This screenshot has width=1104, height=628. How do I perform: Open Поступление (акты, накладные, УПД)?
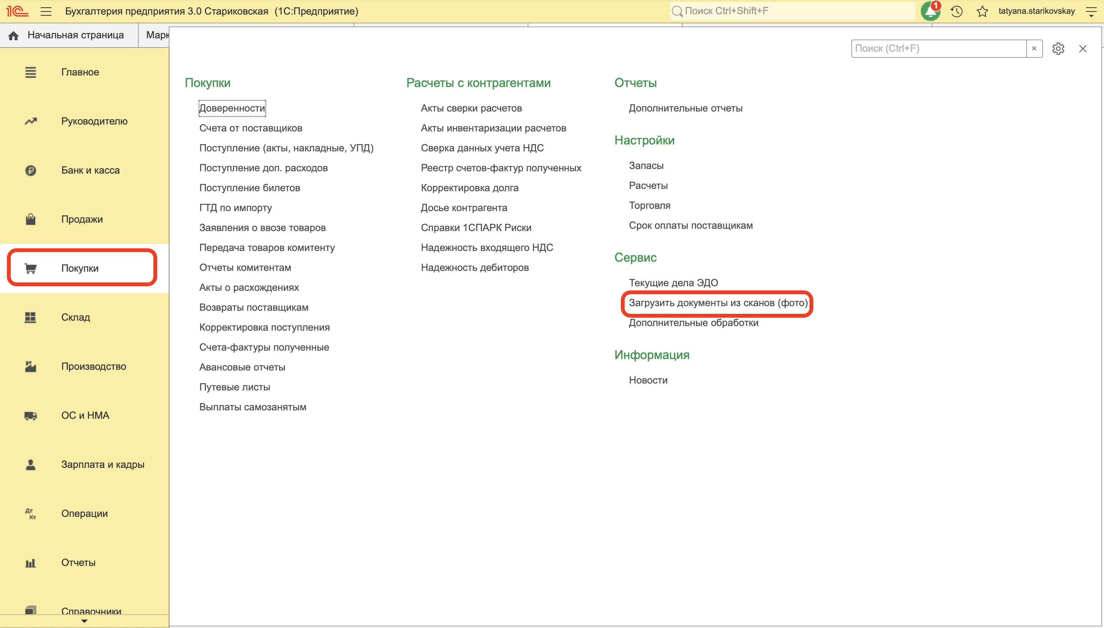point(286,148)
